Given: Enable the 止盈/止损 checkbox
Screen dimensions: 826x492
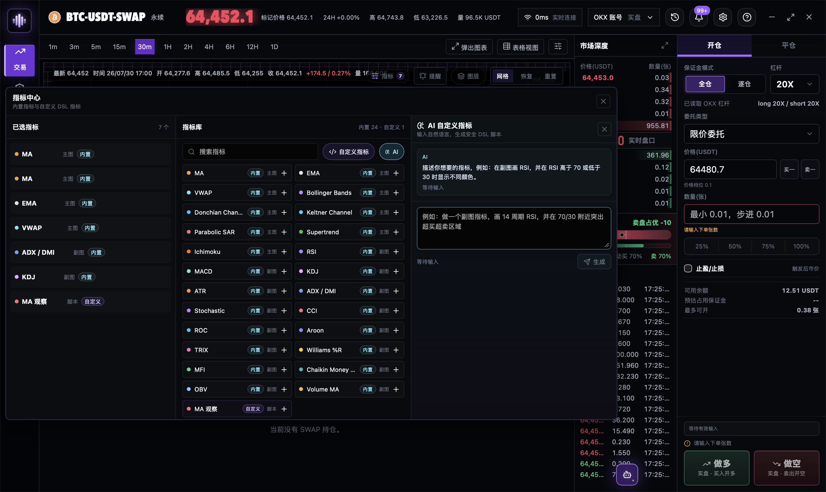Looking at the screenshot, I should [688, 268].
